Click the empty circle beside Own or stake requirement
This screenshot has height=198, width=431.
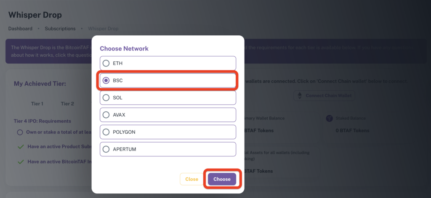point(20,132)
